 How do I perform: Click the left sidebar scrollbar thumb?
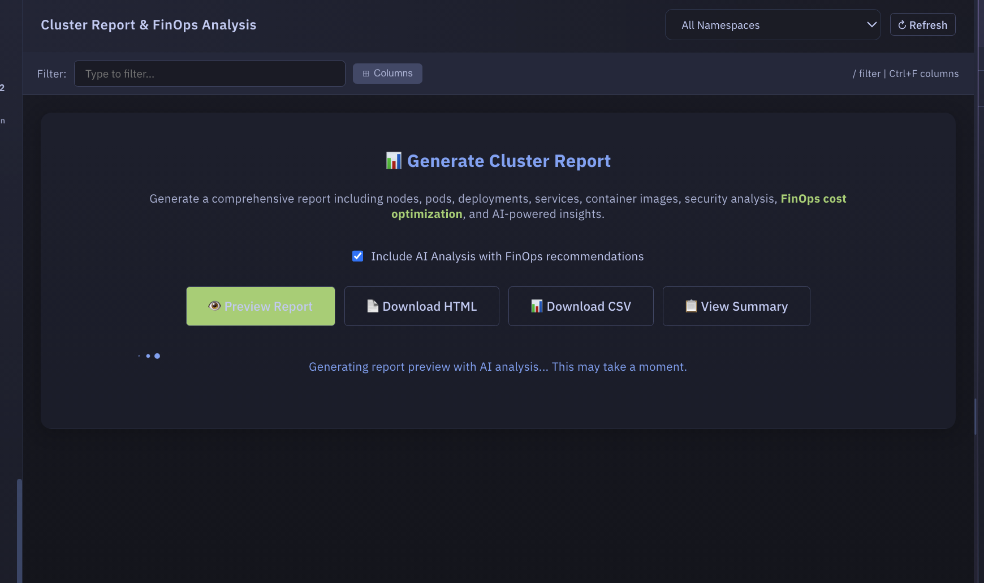19,529
